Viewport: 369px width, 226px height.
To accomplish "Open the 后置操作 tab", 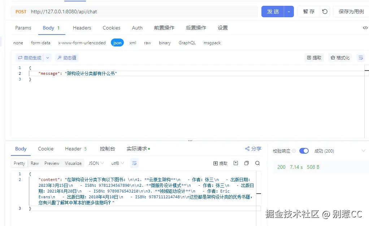I will tap(196, 28).
